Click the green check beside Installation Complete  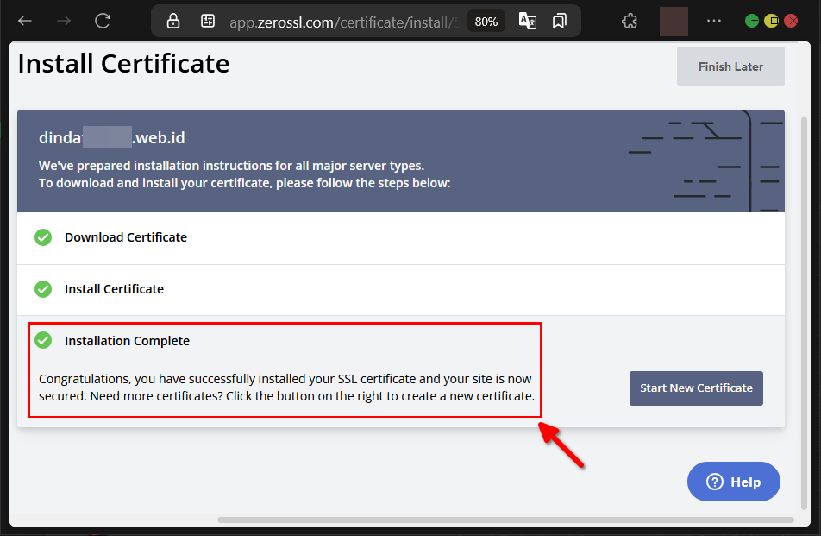coord(43,340)
